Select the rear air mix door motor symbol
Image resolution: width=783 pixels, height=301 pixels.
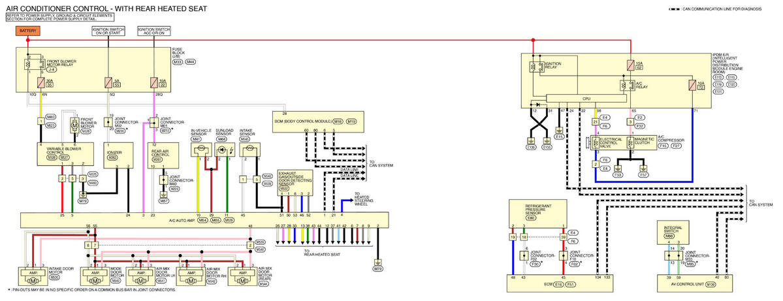coord(242,278)
